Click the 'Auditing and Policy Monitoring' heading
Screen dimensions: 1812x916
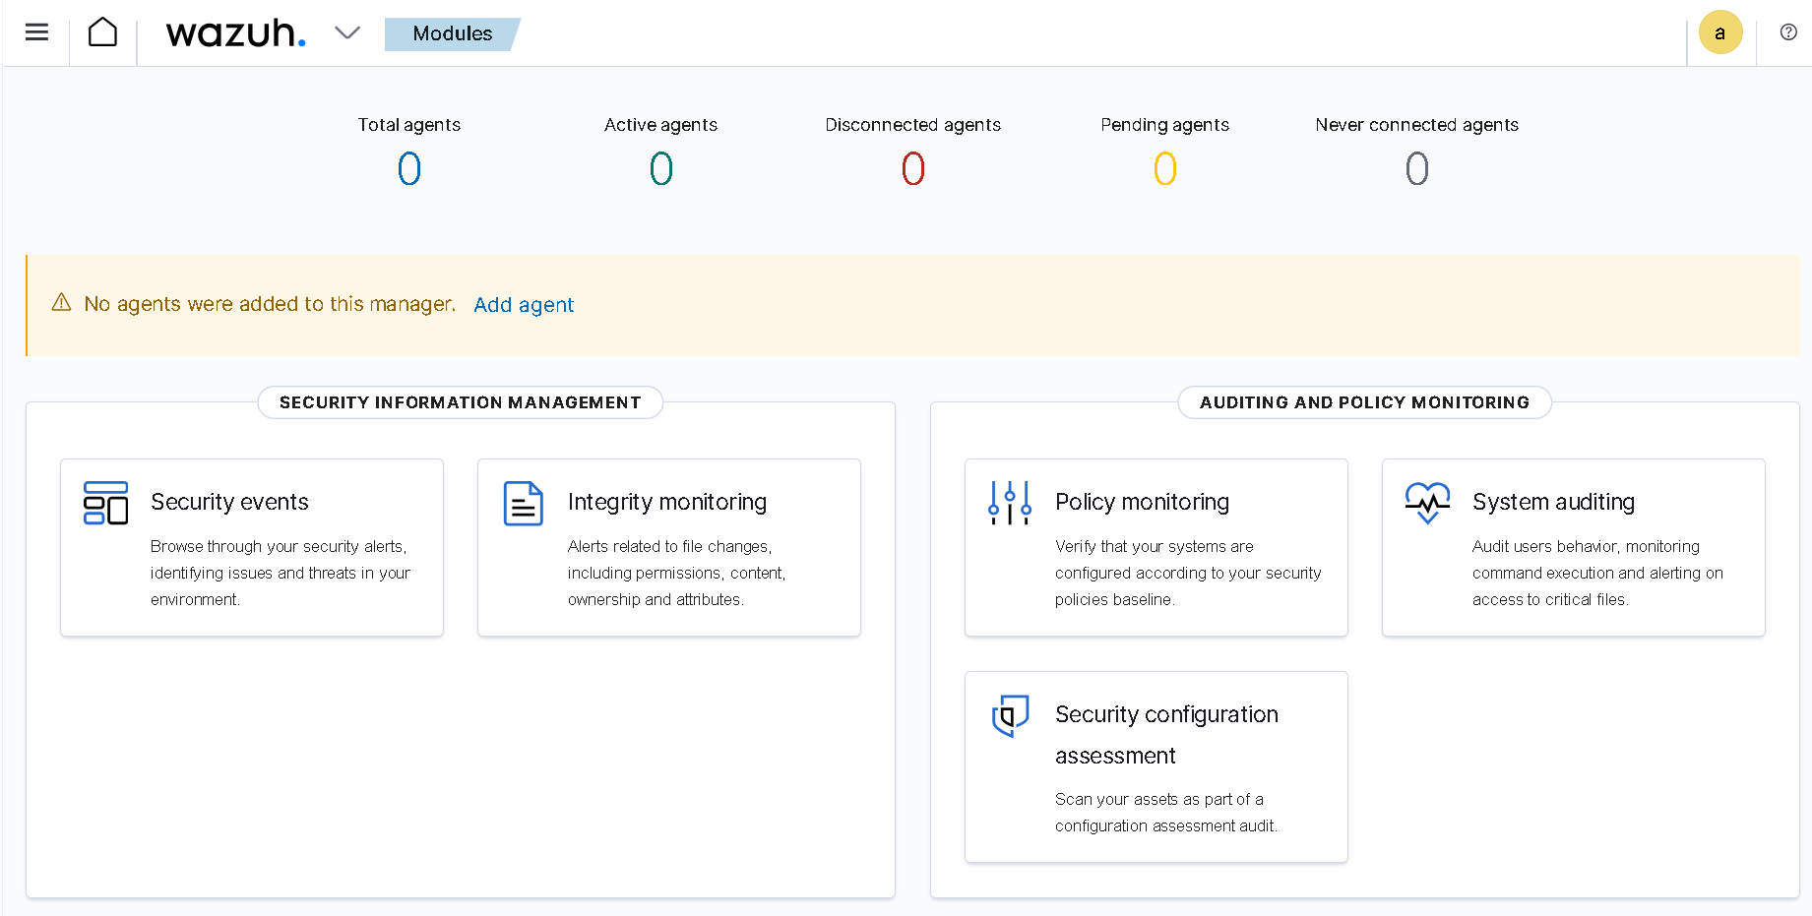(x=1364, y=402)
